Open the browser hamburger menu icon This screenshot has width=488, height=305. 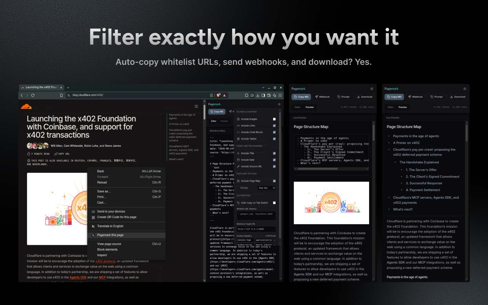280,95
